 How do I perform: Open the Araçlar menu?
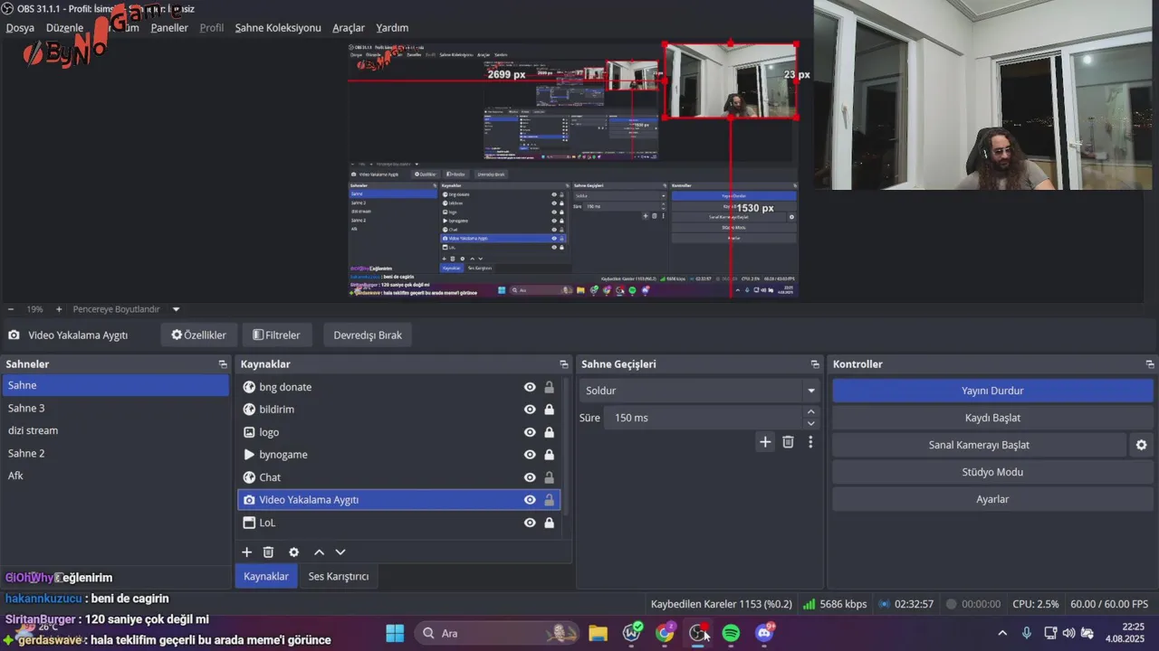point(349,28)
